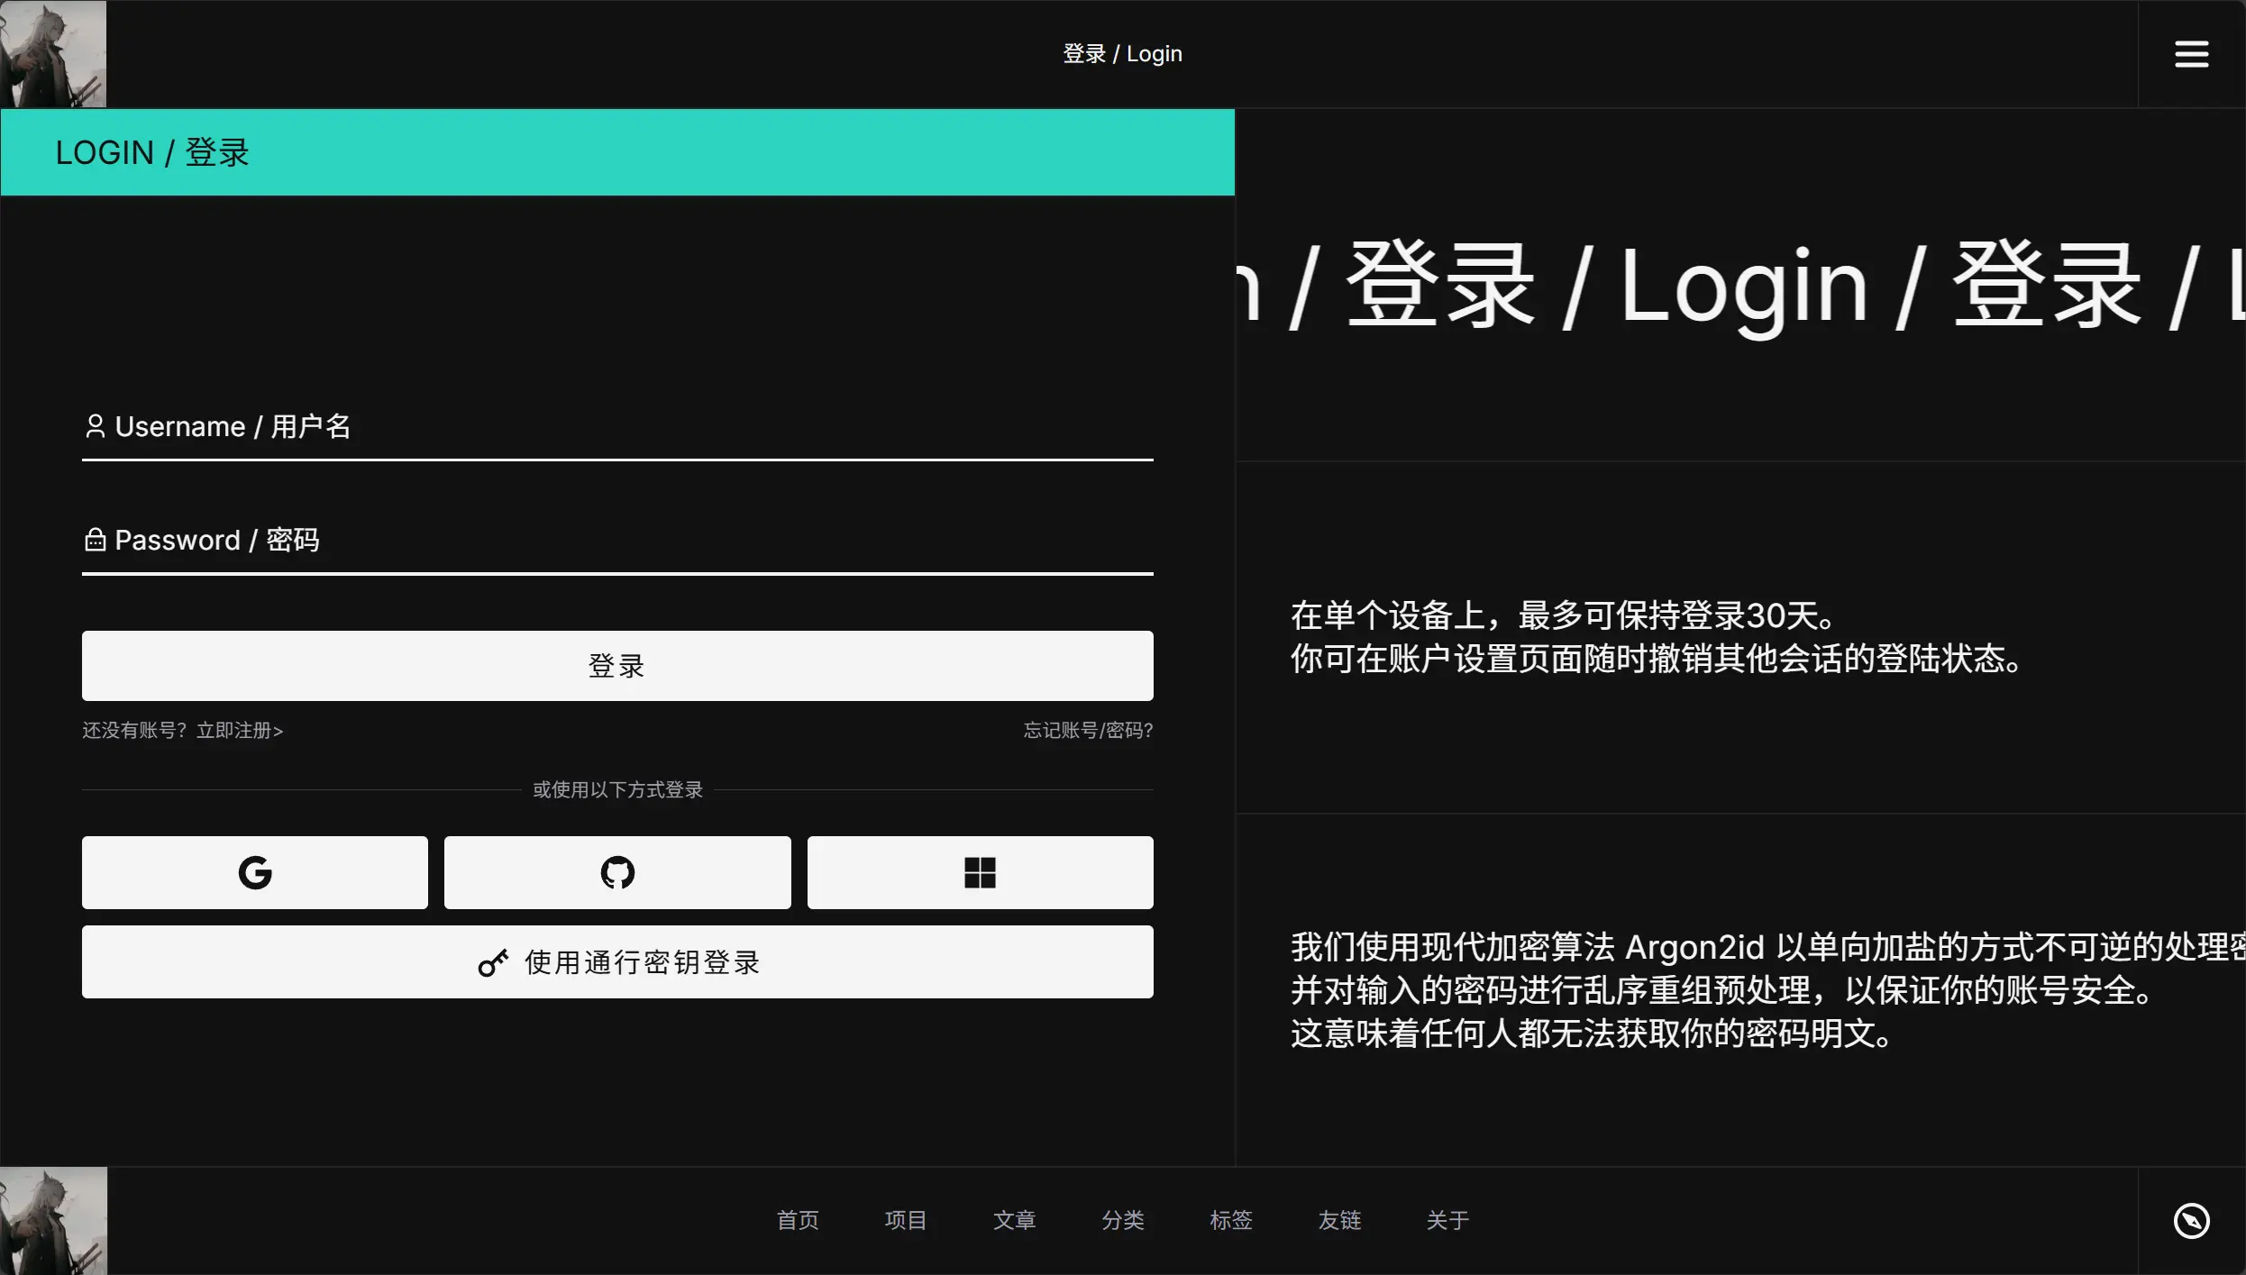Sign in with GitHub icon button
This screenshot has width=2246, height=1275.
click(617, 872)
